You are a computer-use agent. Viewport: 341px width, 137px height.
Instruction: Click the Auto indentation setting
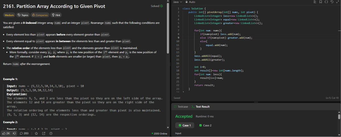pos(192,2)
